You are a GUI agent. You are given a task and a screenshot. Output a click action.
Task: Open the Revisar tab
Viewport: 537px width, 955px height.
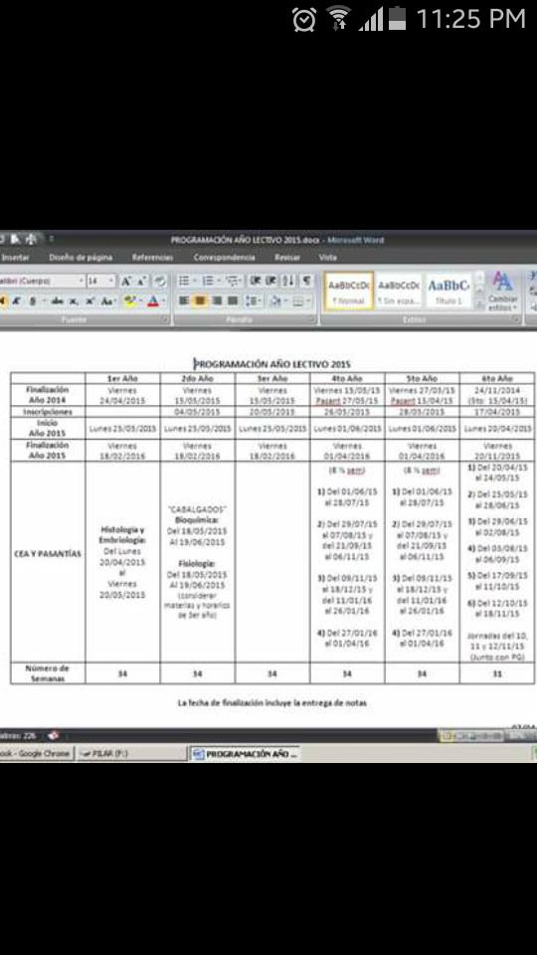(x=287, y=258)
